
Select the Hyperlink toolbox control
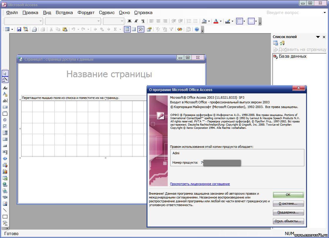(x=5, y=184)
